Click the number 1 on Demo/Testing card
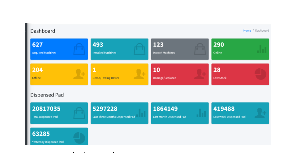Image resolution: width=290 pixels, height=153 pixels. [x=94, y=70]
